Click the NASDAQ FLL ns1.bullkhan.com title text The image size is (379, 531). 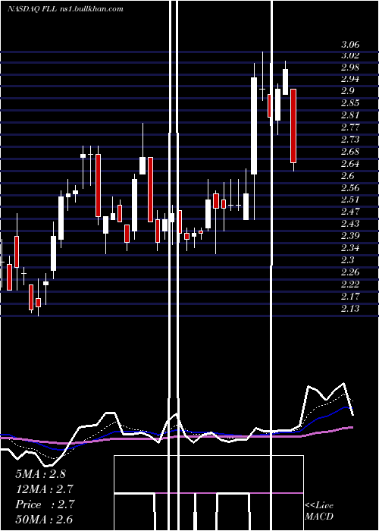66,9
